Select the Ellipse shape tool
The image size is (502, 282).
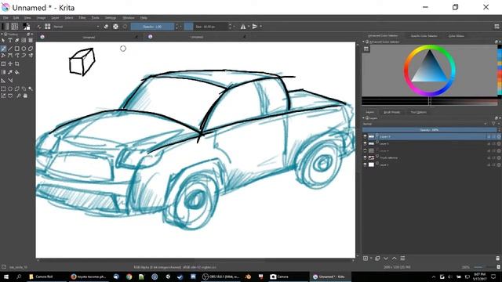(24, 49)
